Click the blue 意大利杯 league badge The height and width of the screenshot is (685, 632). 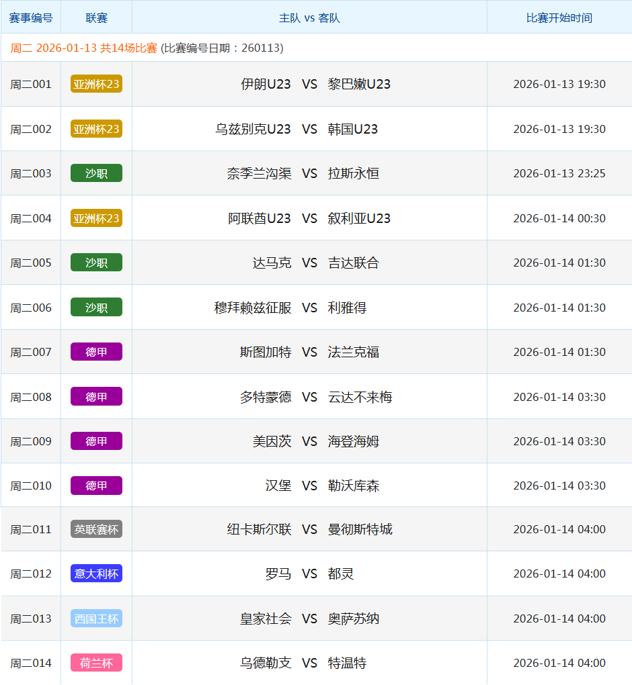pyautogui.click(x=96, y=574)
